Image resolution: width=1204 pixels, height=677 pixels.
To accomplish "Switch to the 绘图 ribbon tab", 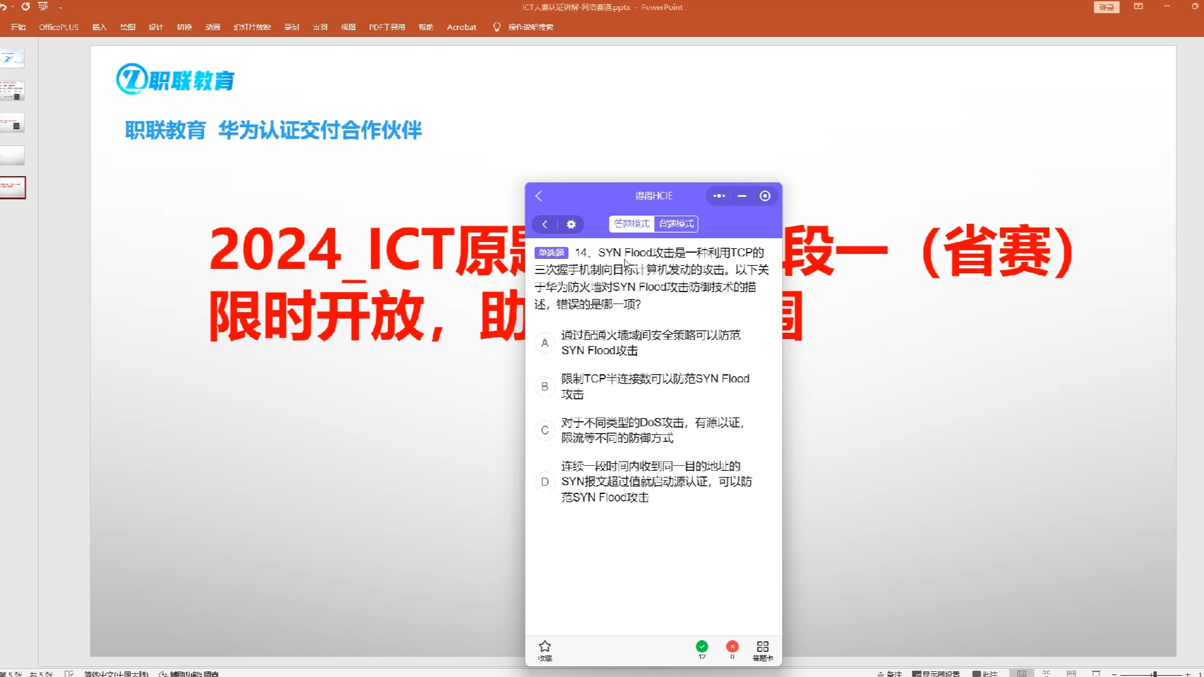I will click(128, 27).
